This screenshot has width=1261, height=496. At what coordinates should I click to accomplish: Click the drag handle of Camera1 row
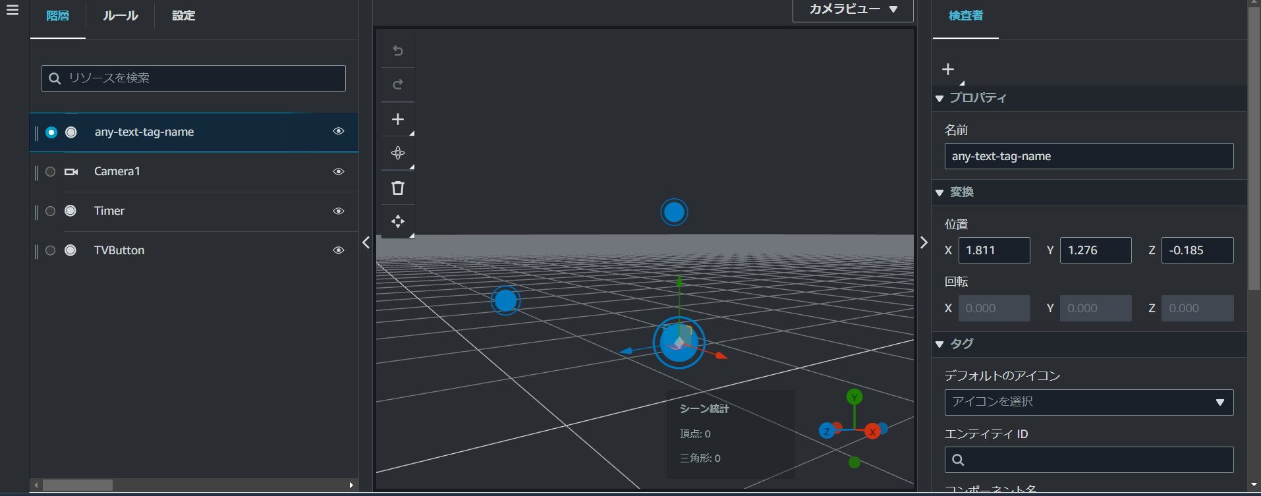click(36, 172)
